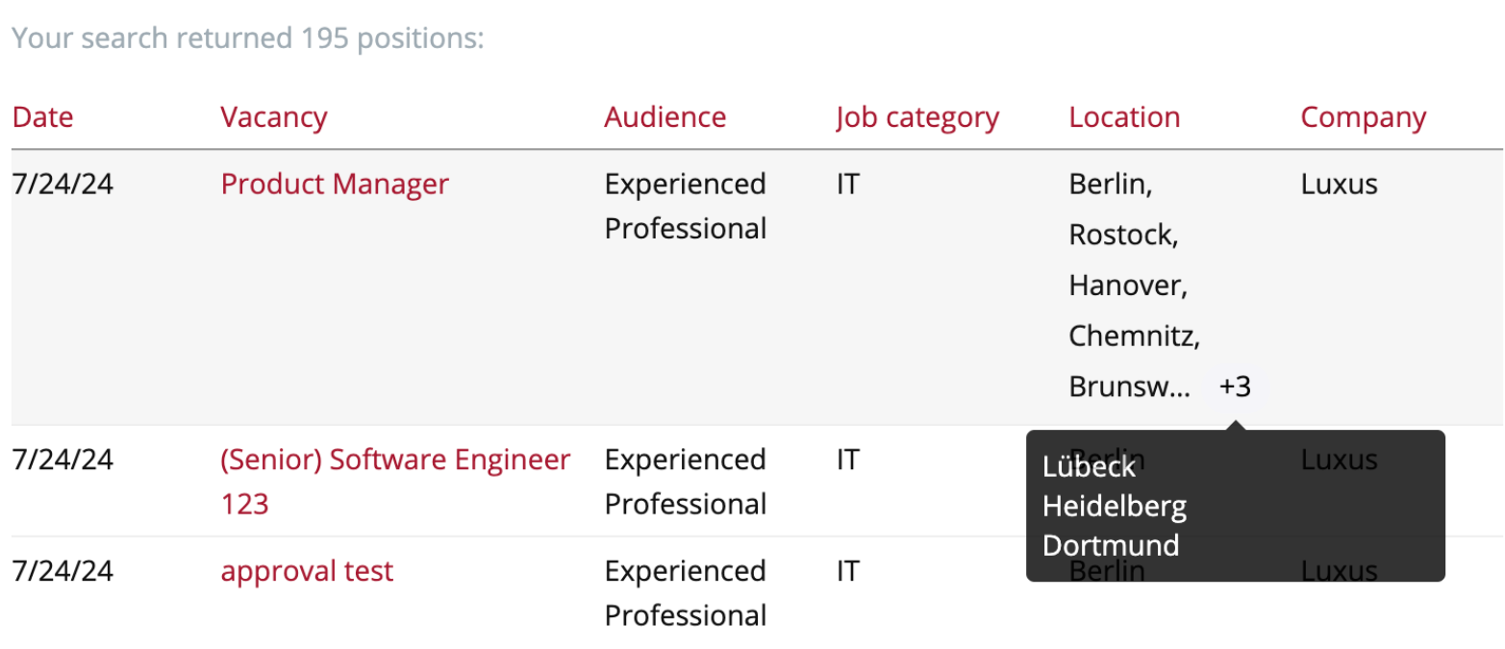Click the truncated Brunsw... location text

coord(1130,387)
